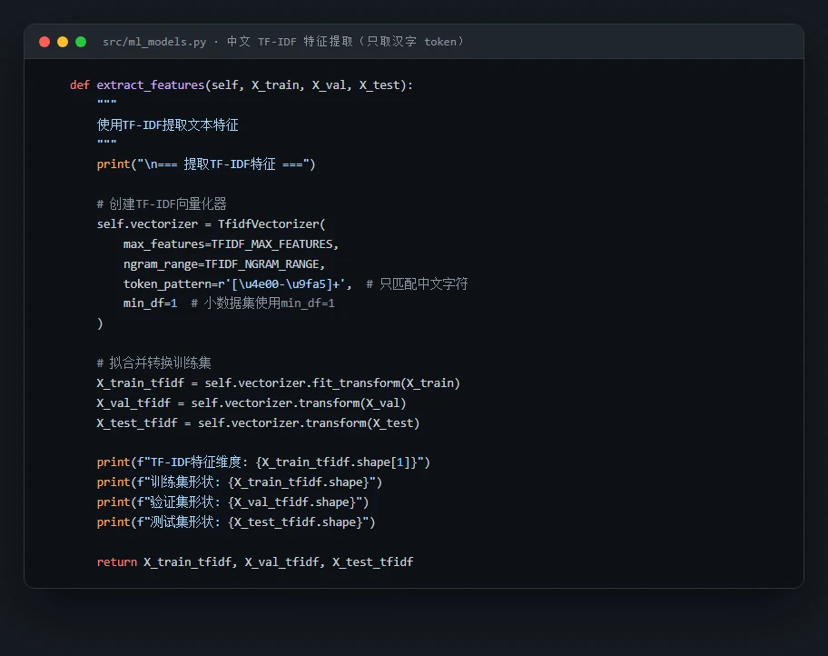Image resolution: width=828 pixels, height=656 pixels.
Task: Click the print line with 验证集形状
Action: (x=232, y=502)
